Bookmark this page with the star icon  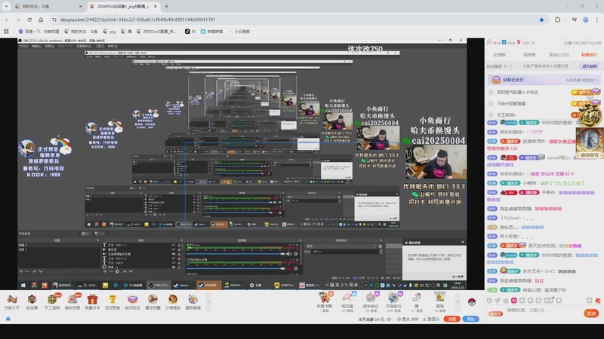(x=541, y=20)
